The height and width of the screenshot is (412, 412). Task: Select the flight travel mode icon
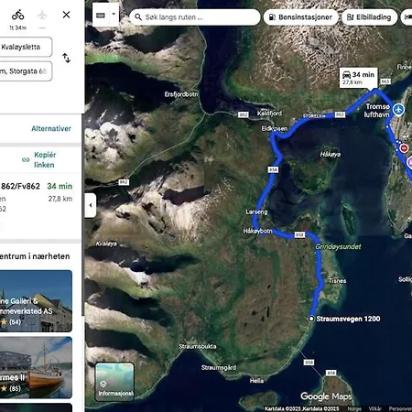pos(42,15)
